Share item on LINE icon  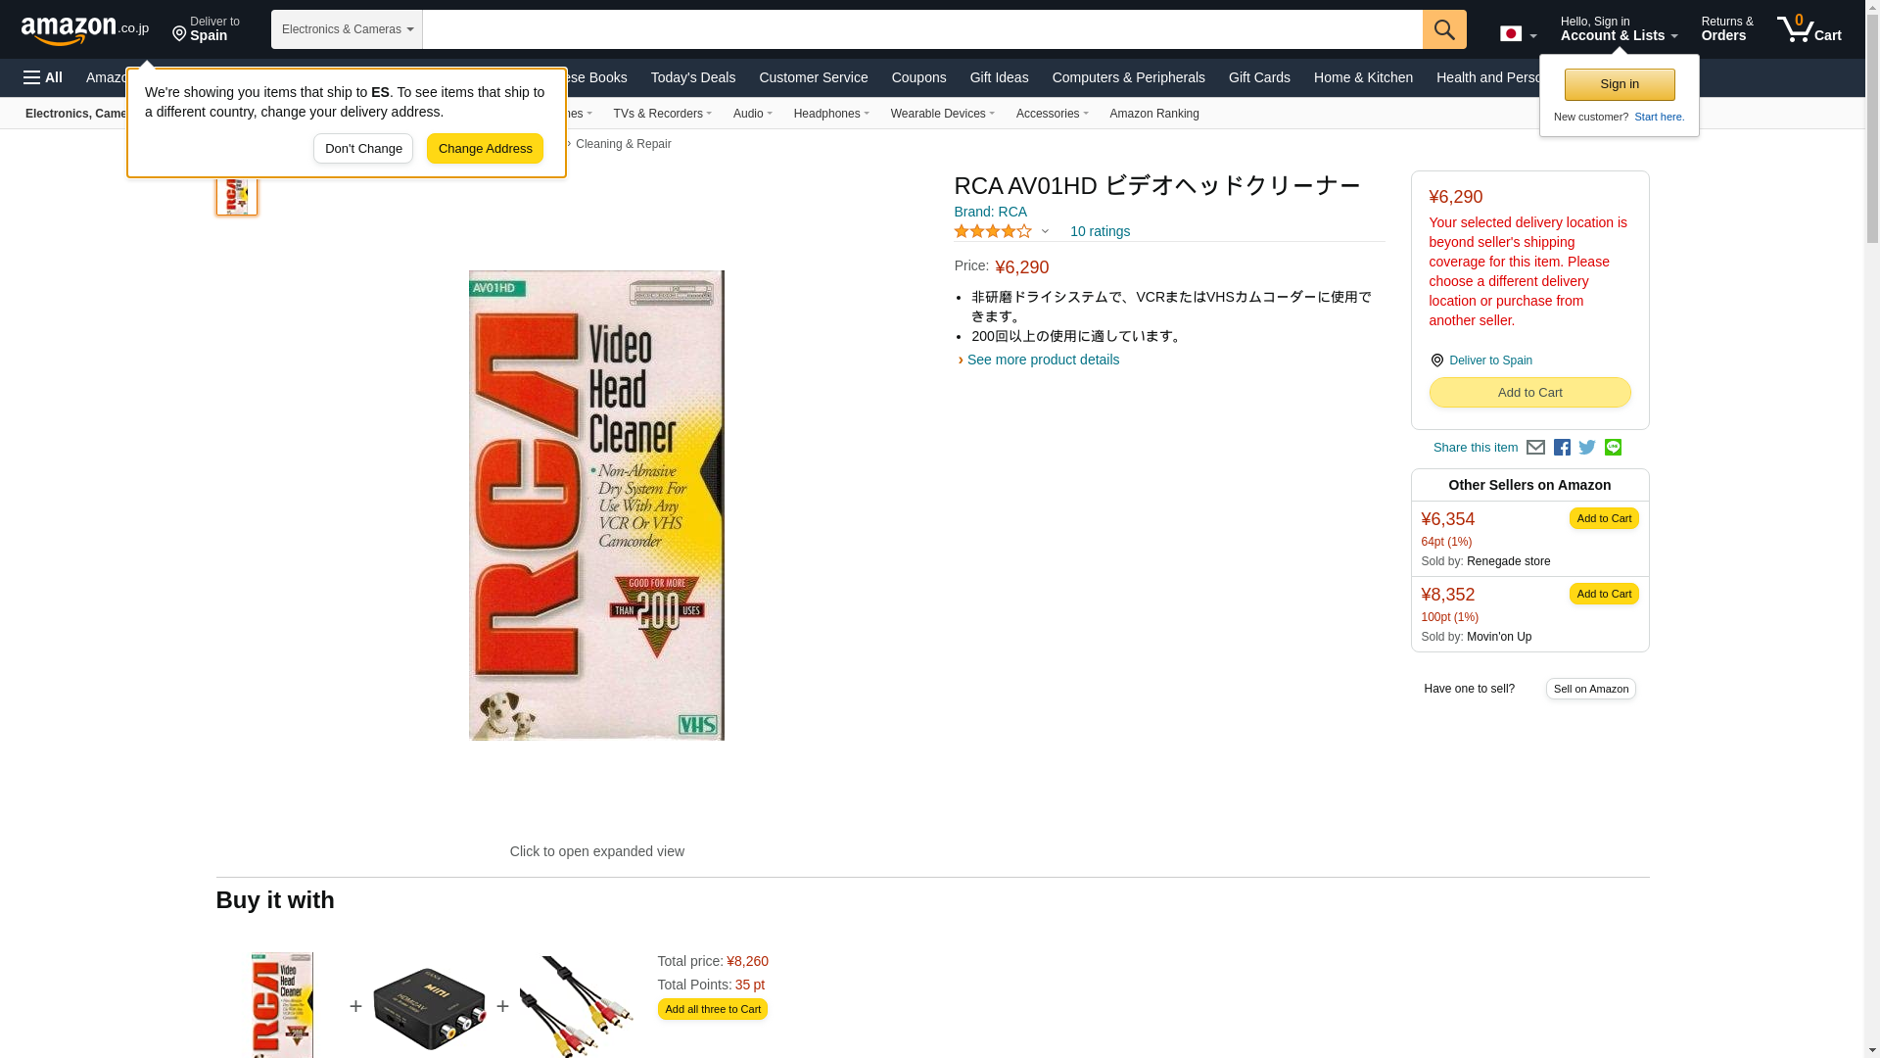1613,448
